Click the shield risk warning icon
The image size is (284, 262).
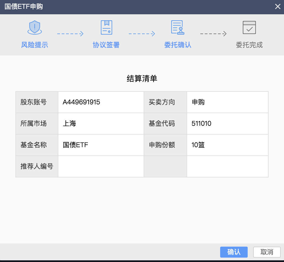[x=35, y=27]
